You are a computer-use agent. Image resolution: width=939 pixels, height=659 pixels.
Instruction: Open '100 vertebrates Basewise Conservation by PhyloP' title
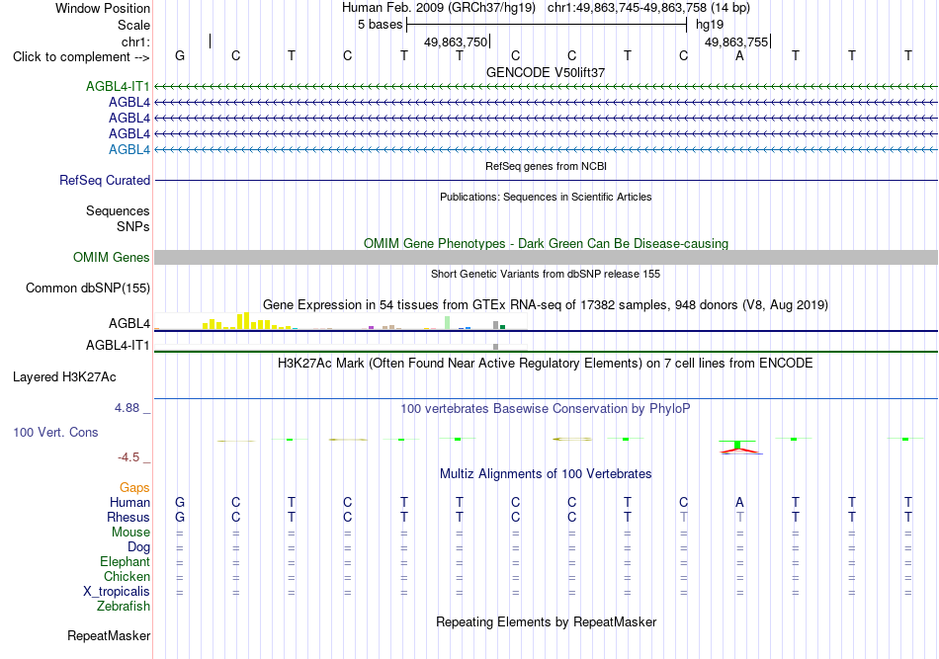click(x=546, y=409)
